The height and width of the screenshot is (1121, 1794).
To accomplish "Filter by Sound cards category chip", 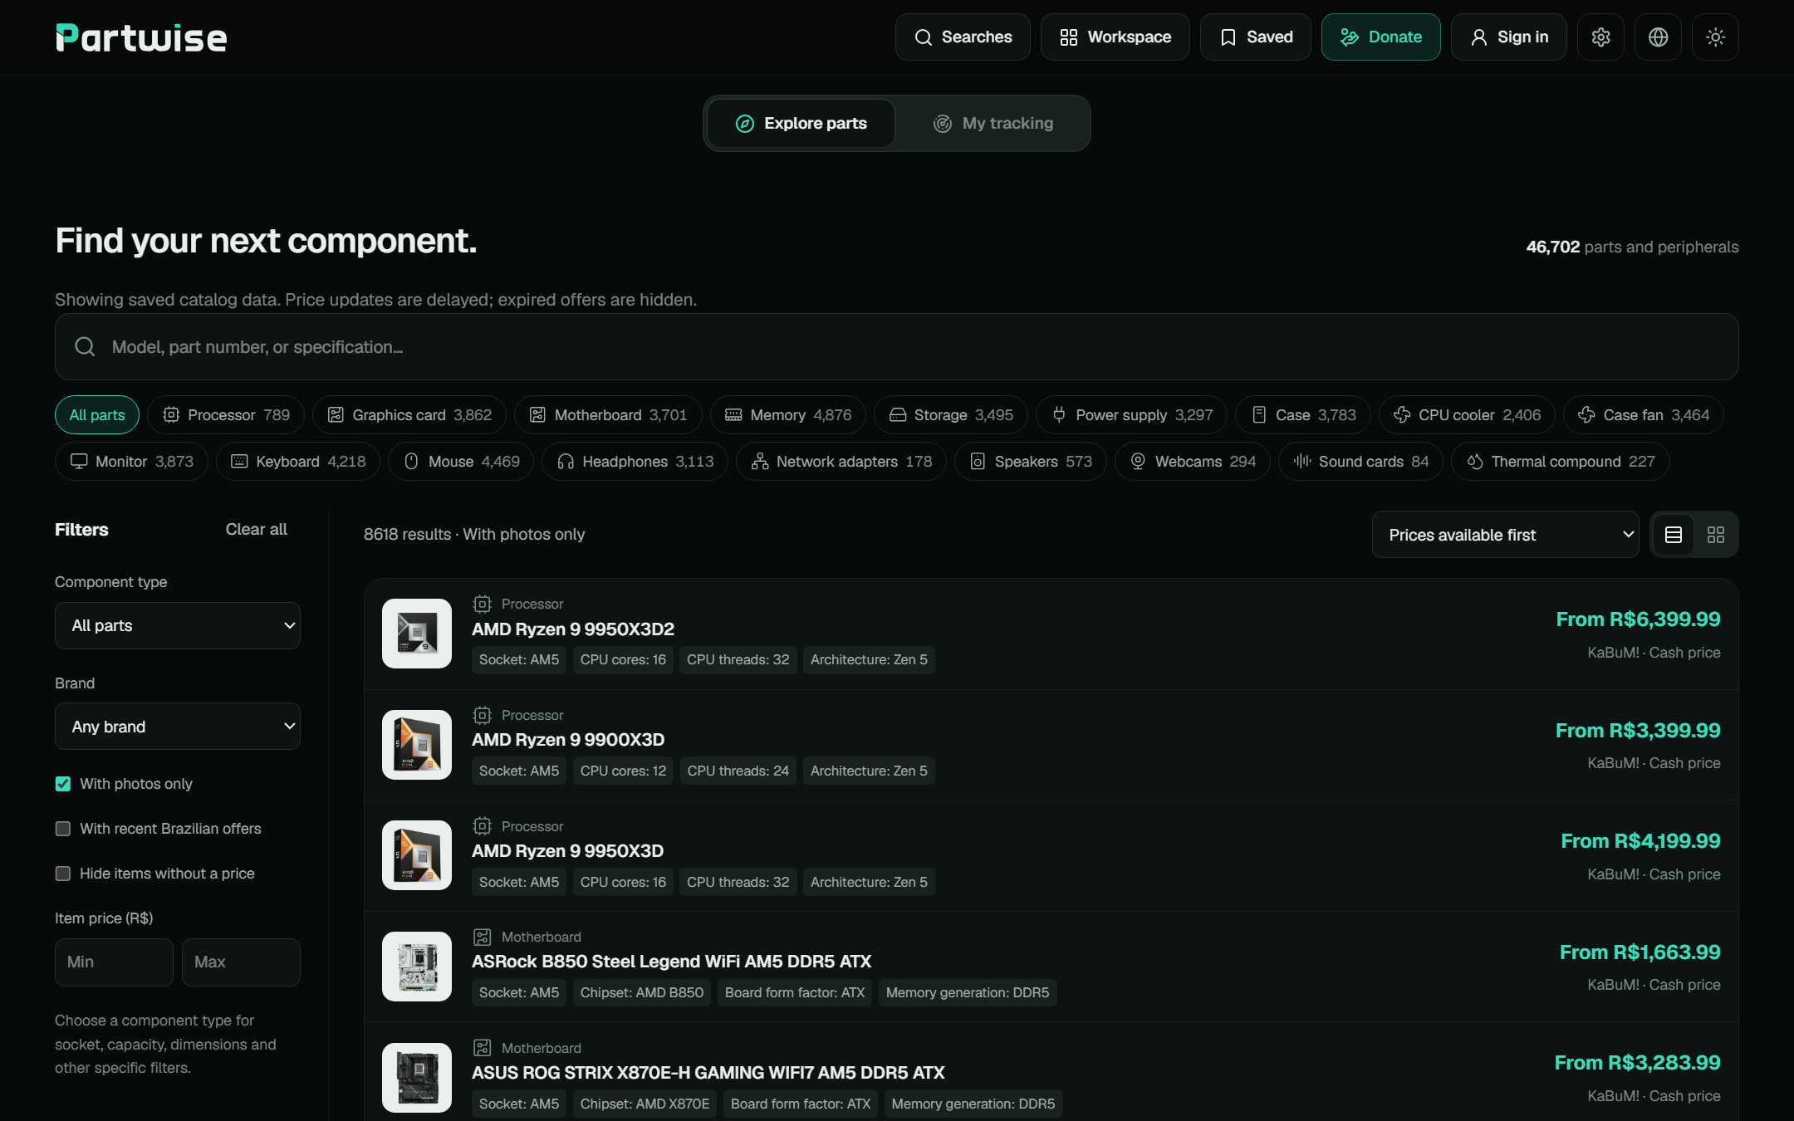I will point(1360,461).
